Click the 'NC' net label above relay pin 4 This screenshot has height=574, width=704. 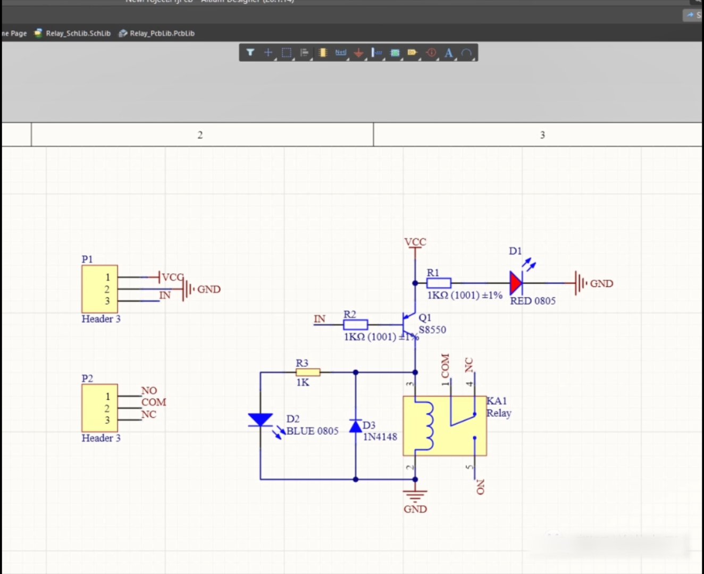pyautogui.click(x=468, y=365)
